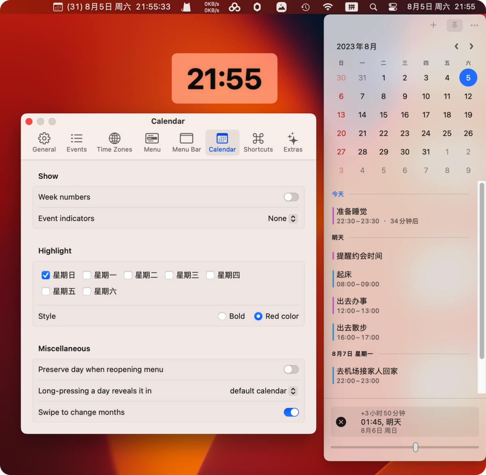
Task: Select the 13th in the calendar
Action: pos(341,115)
